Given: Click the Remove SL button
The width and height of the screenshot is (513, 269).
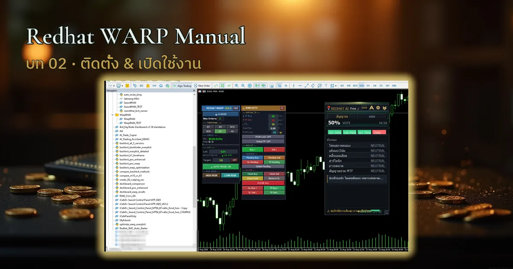Looking at the screenshot, I should (x=274, y=178).
